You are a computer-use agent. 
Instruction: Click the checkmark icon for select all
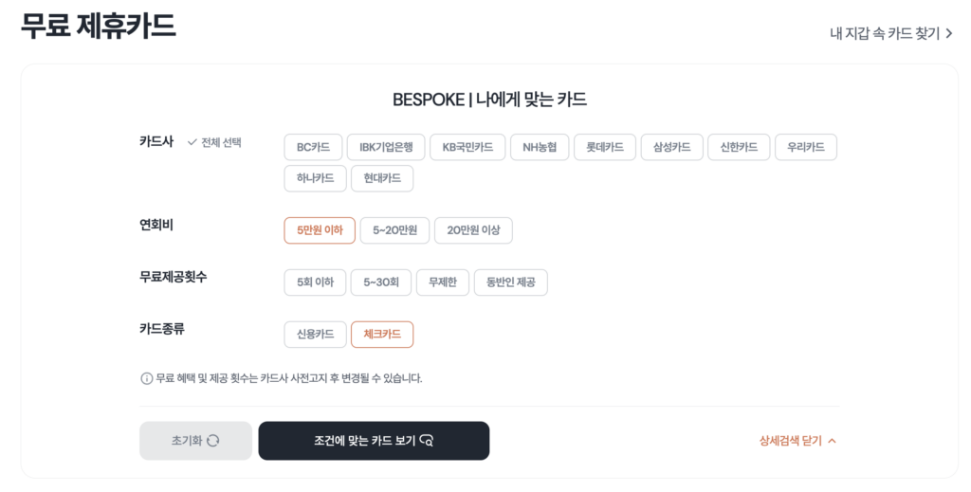192,142
